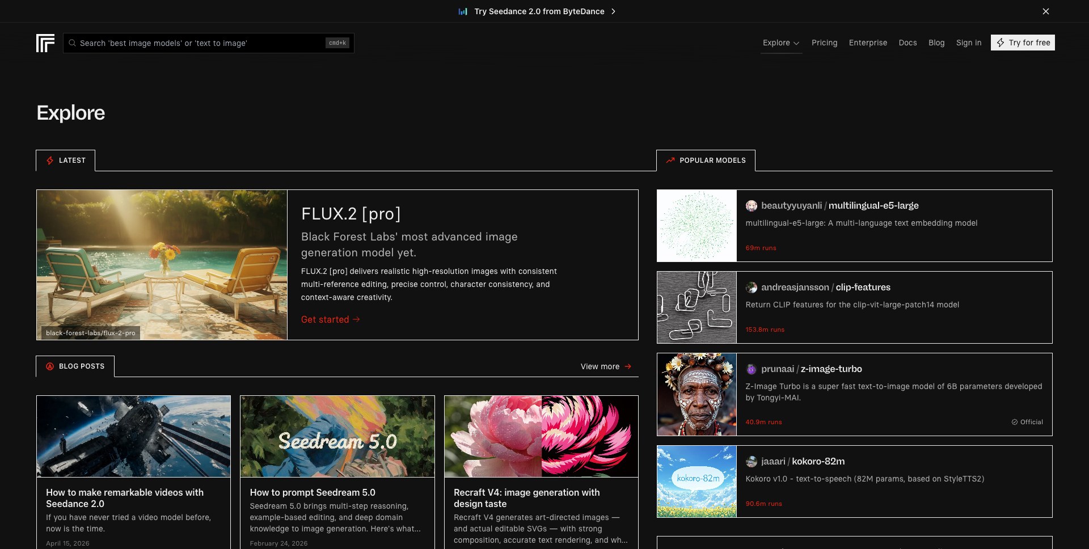Click the prunaai username
The image size is (1089, 549).
click(x=778, y=369)
